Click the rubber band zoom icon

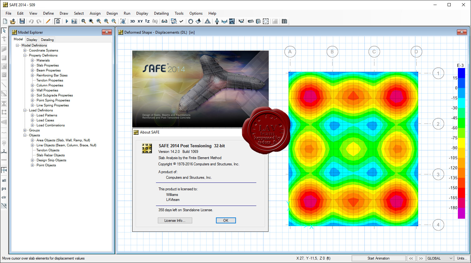[x=83, y=21]
